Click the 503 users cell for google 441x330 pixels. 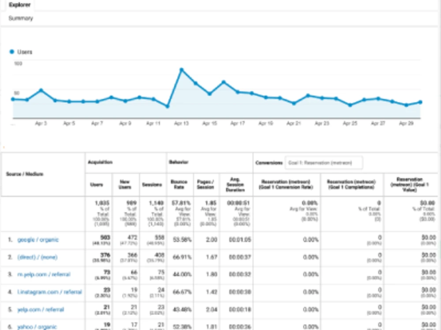[105, 238]
